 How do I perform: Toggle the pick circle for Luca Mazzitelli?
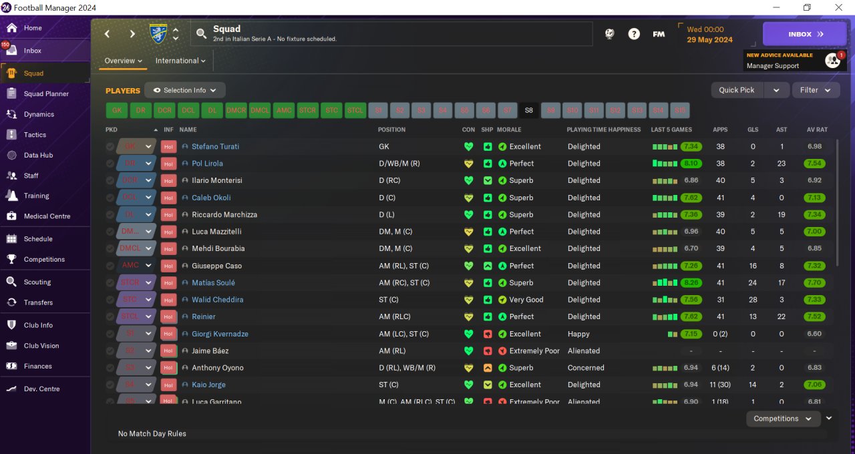tap(110, 232)
